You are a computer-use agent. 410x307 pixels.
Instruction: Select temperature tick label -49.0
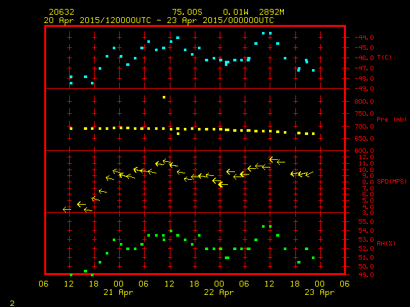click(365, 89)
